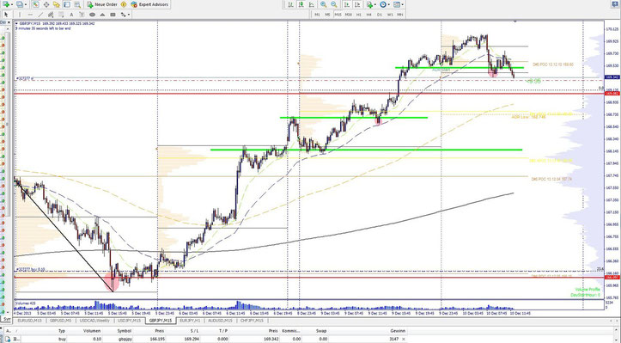Expand the new chart dropdown arrow
Image resolution: width=621 pixels, height=343 pixels.
[x=12, y=4]
